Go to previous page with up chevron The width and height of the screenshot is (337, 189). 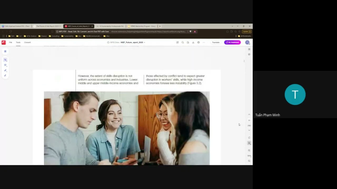tap(249, 114)
